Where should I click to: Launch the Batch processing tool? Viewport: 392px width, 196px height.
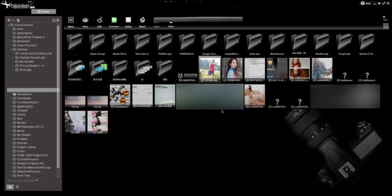click(143, 22)
